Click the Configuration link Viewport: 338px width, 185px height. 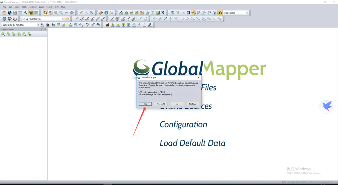coord(183,125)
